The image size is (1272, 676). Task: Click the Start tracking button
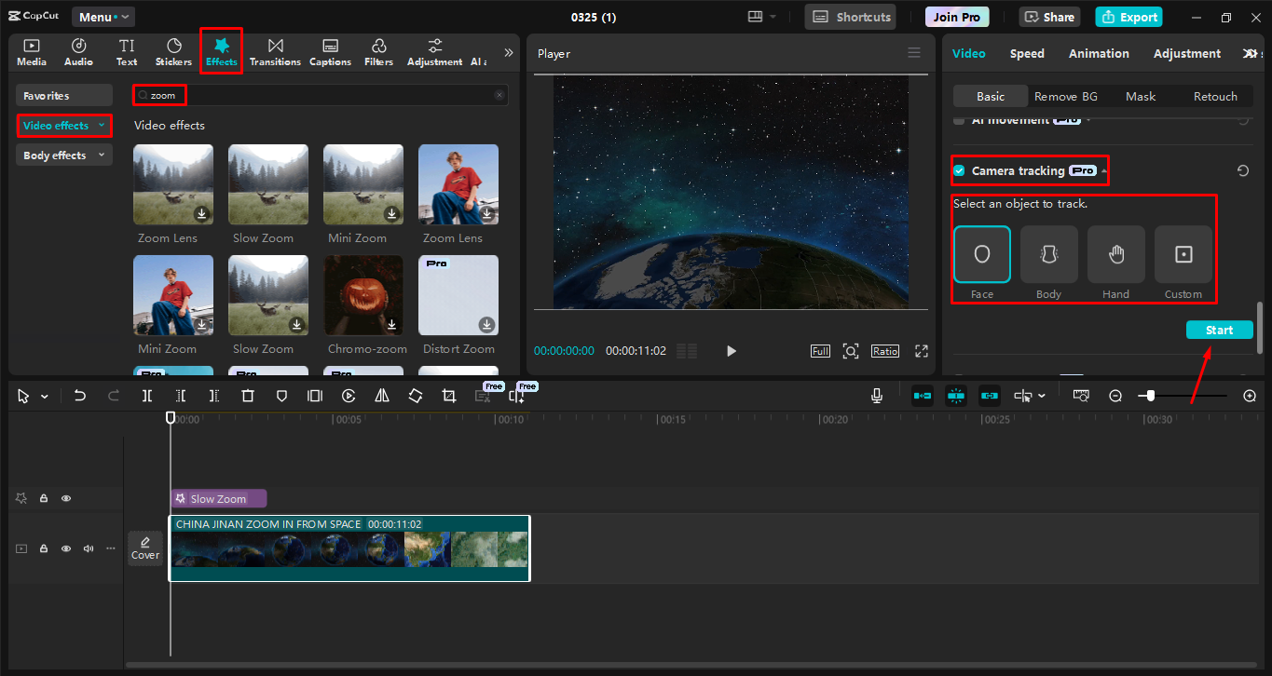[1219, 331]
